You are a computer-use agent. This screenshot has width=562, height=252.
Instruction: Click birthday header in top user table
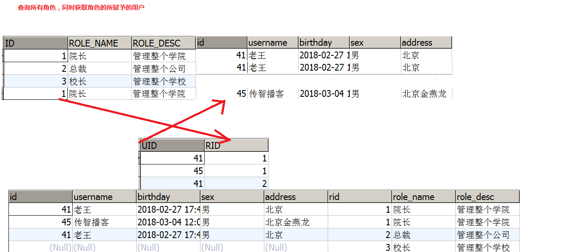(324, 42)
